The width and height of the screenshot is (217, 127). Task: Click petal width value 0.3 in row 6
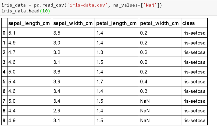pyautogui.click(x=144, y=91)
